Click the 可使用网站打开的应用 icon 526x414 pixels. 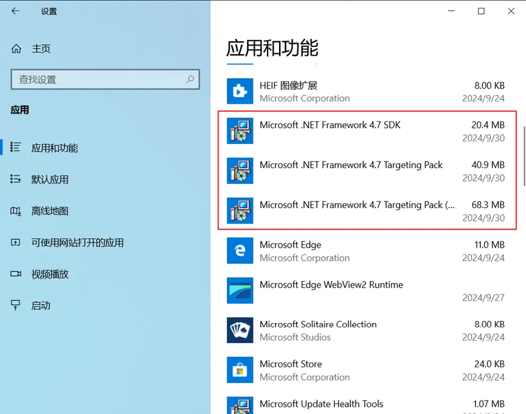15,242
